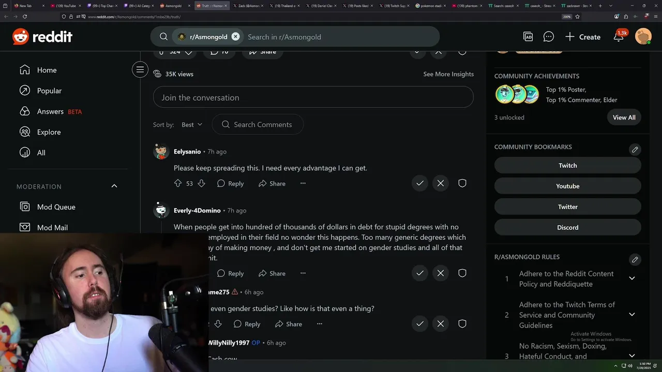Open the Discord community bookmark
Viewport: 662px width, 372px height.
point(567,227)
